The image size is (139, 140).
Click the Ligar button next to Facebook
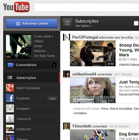point(53,98)
